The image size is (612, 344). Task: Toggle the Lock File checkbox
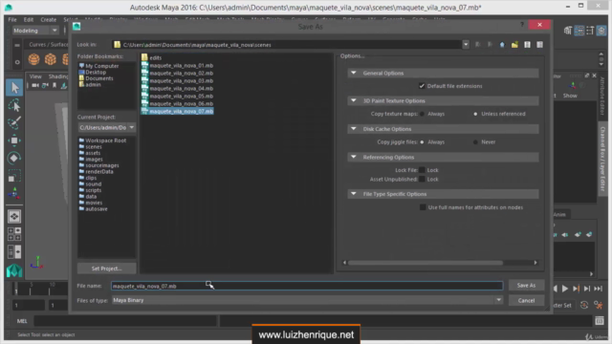(x=422, y=170)
